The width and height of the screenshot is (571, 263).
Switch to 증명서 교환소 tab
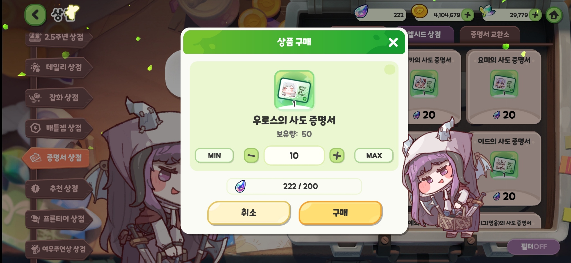[490, 35]
